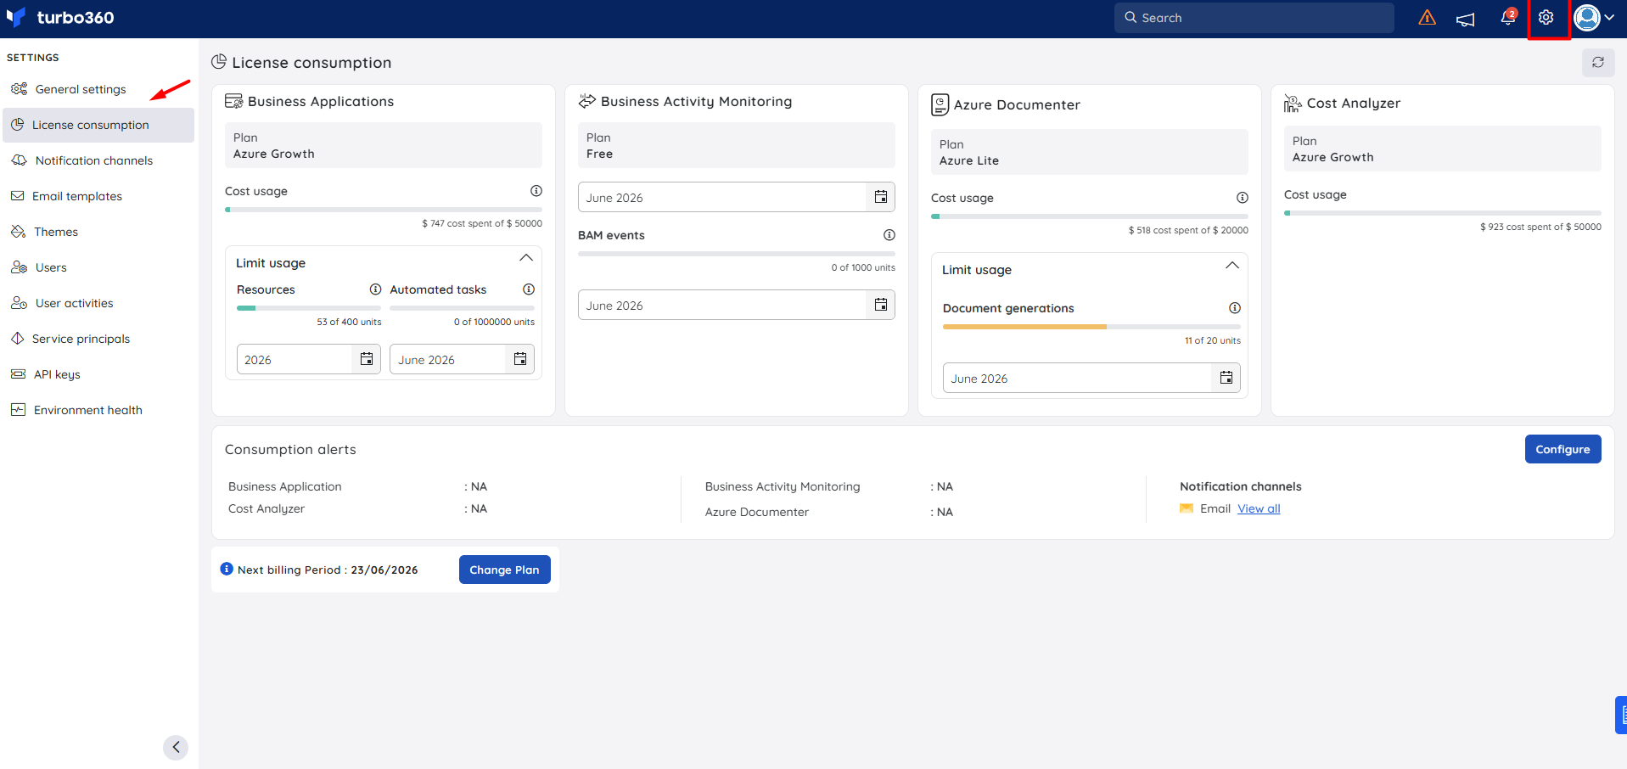Click info icon for BAM events
The image size is (1627, 769).
pyautogui.click(x=889, y=235)
